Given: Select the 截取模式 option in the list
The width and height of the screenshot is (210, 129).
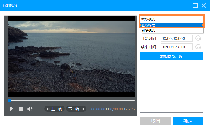Looking at the screenshot, I should click(x=171, y=25).
